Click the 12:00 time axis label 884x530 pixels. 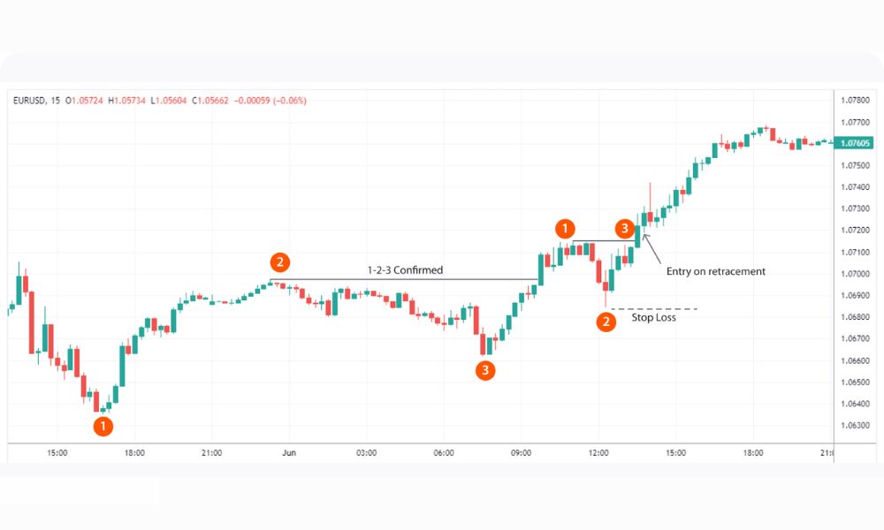pos(598,453)
